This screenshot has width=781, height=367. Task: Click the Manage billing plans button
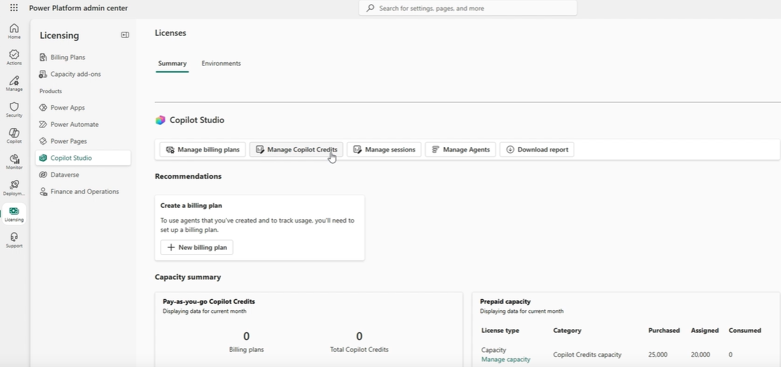pyautogui.click(x=203, y=150)
